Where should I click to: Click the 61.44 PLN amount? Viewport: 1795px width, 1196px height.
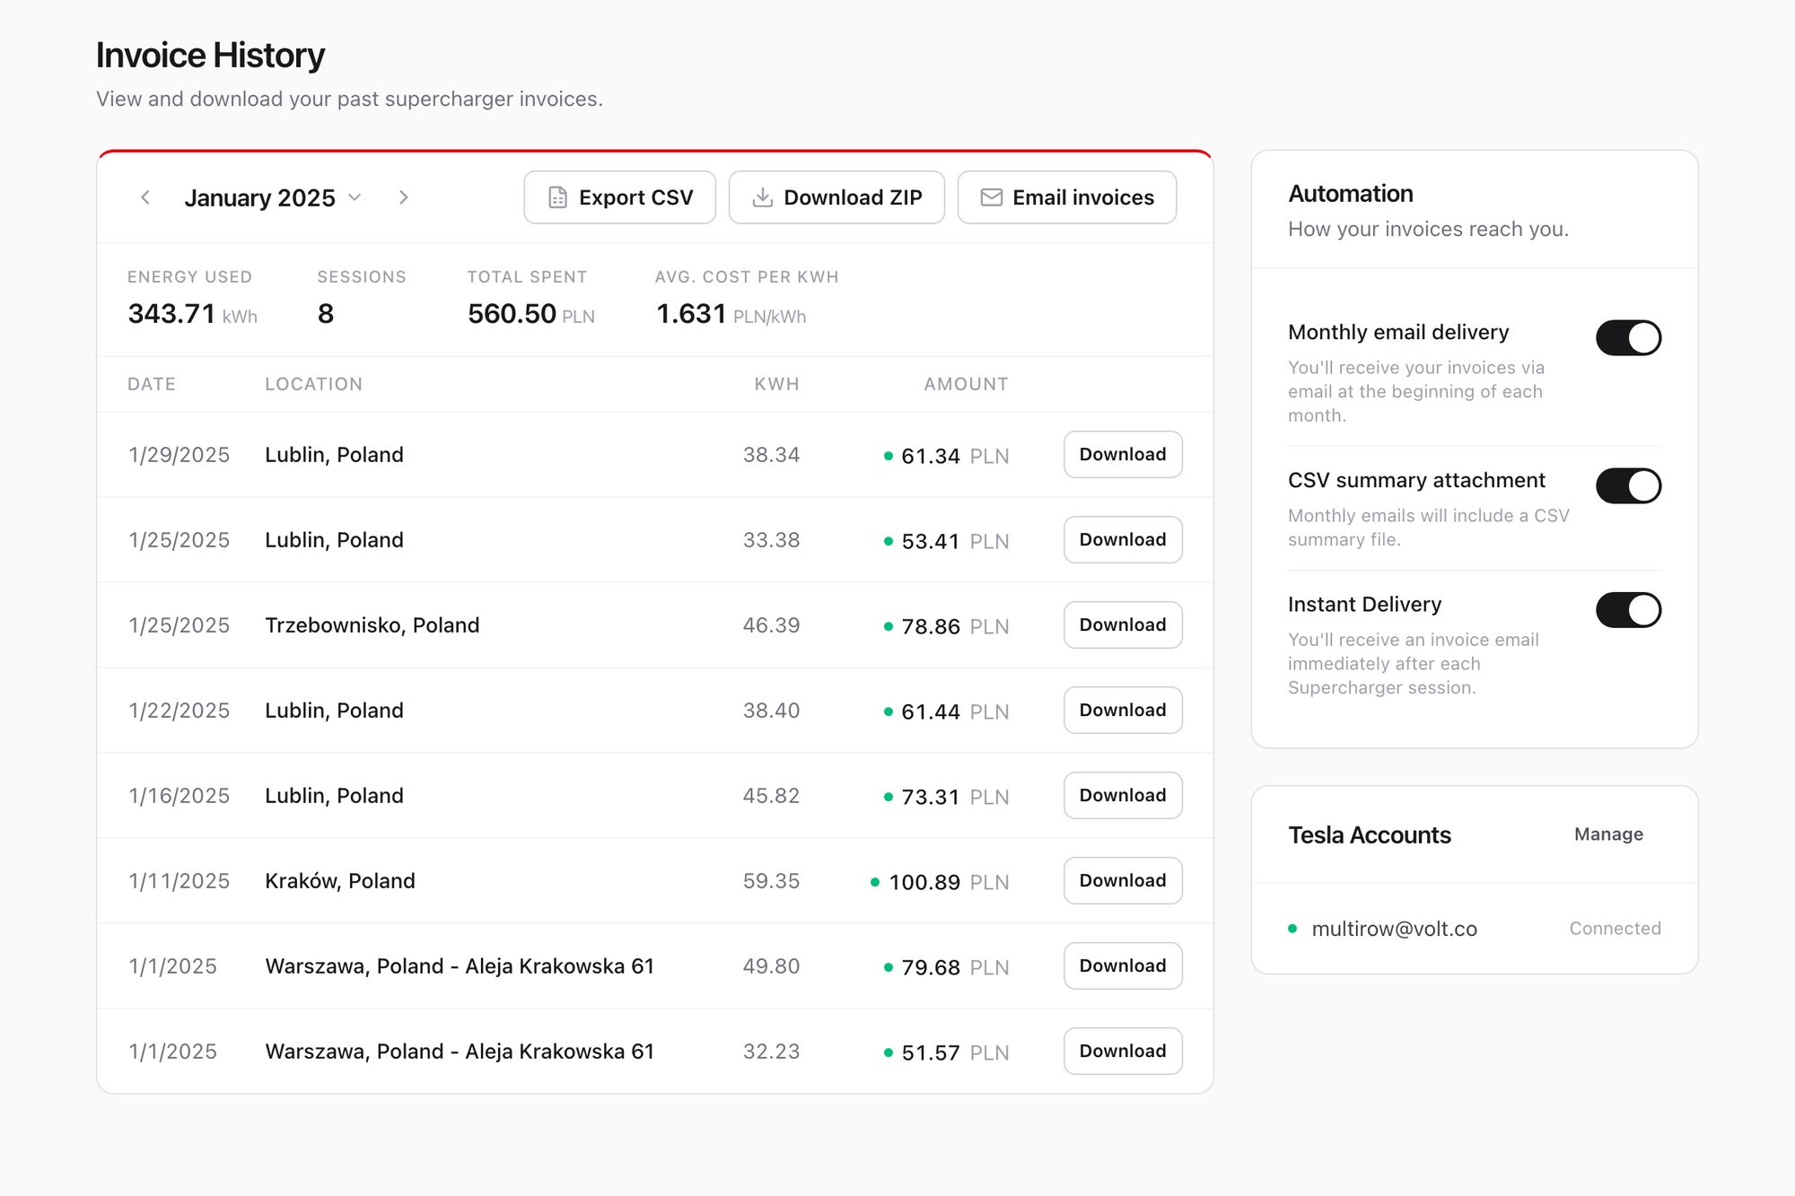[x=946, y=711]
